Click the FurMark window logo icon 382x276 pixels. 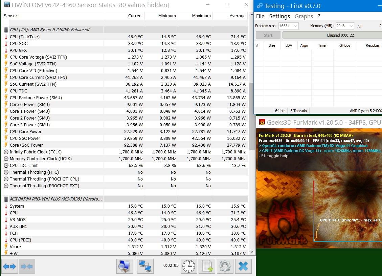262,122
